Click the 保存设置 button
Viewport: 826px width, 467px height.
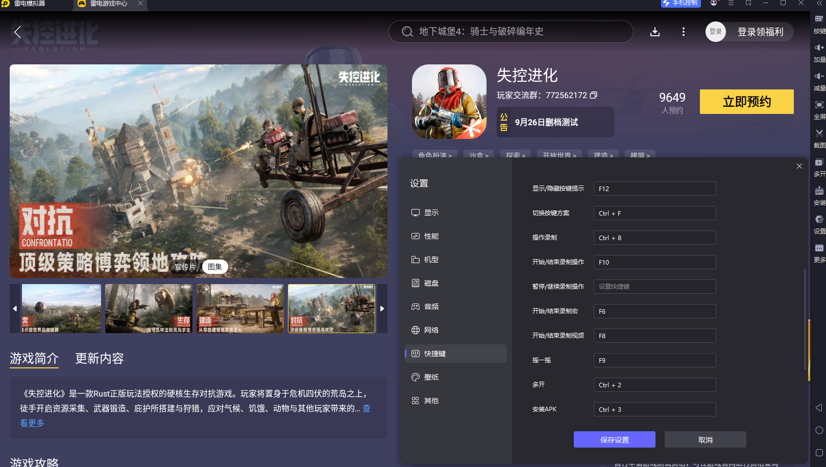615,439
